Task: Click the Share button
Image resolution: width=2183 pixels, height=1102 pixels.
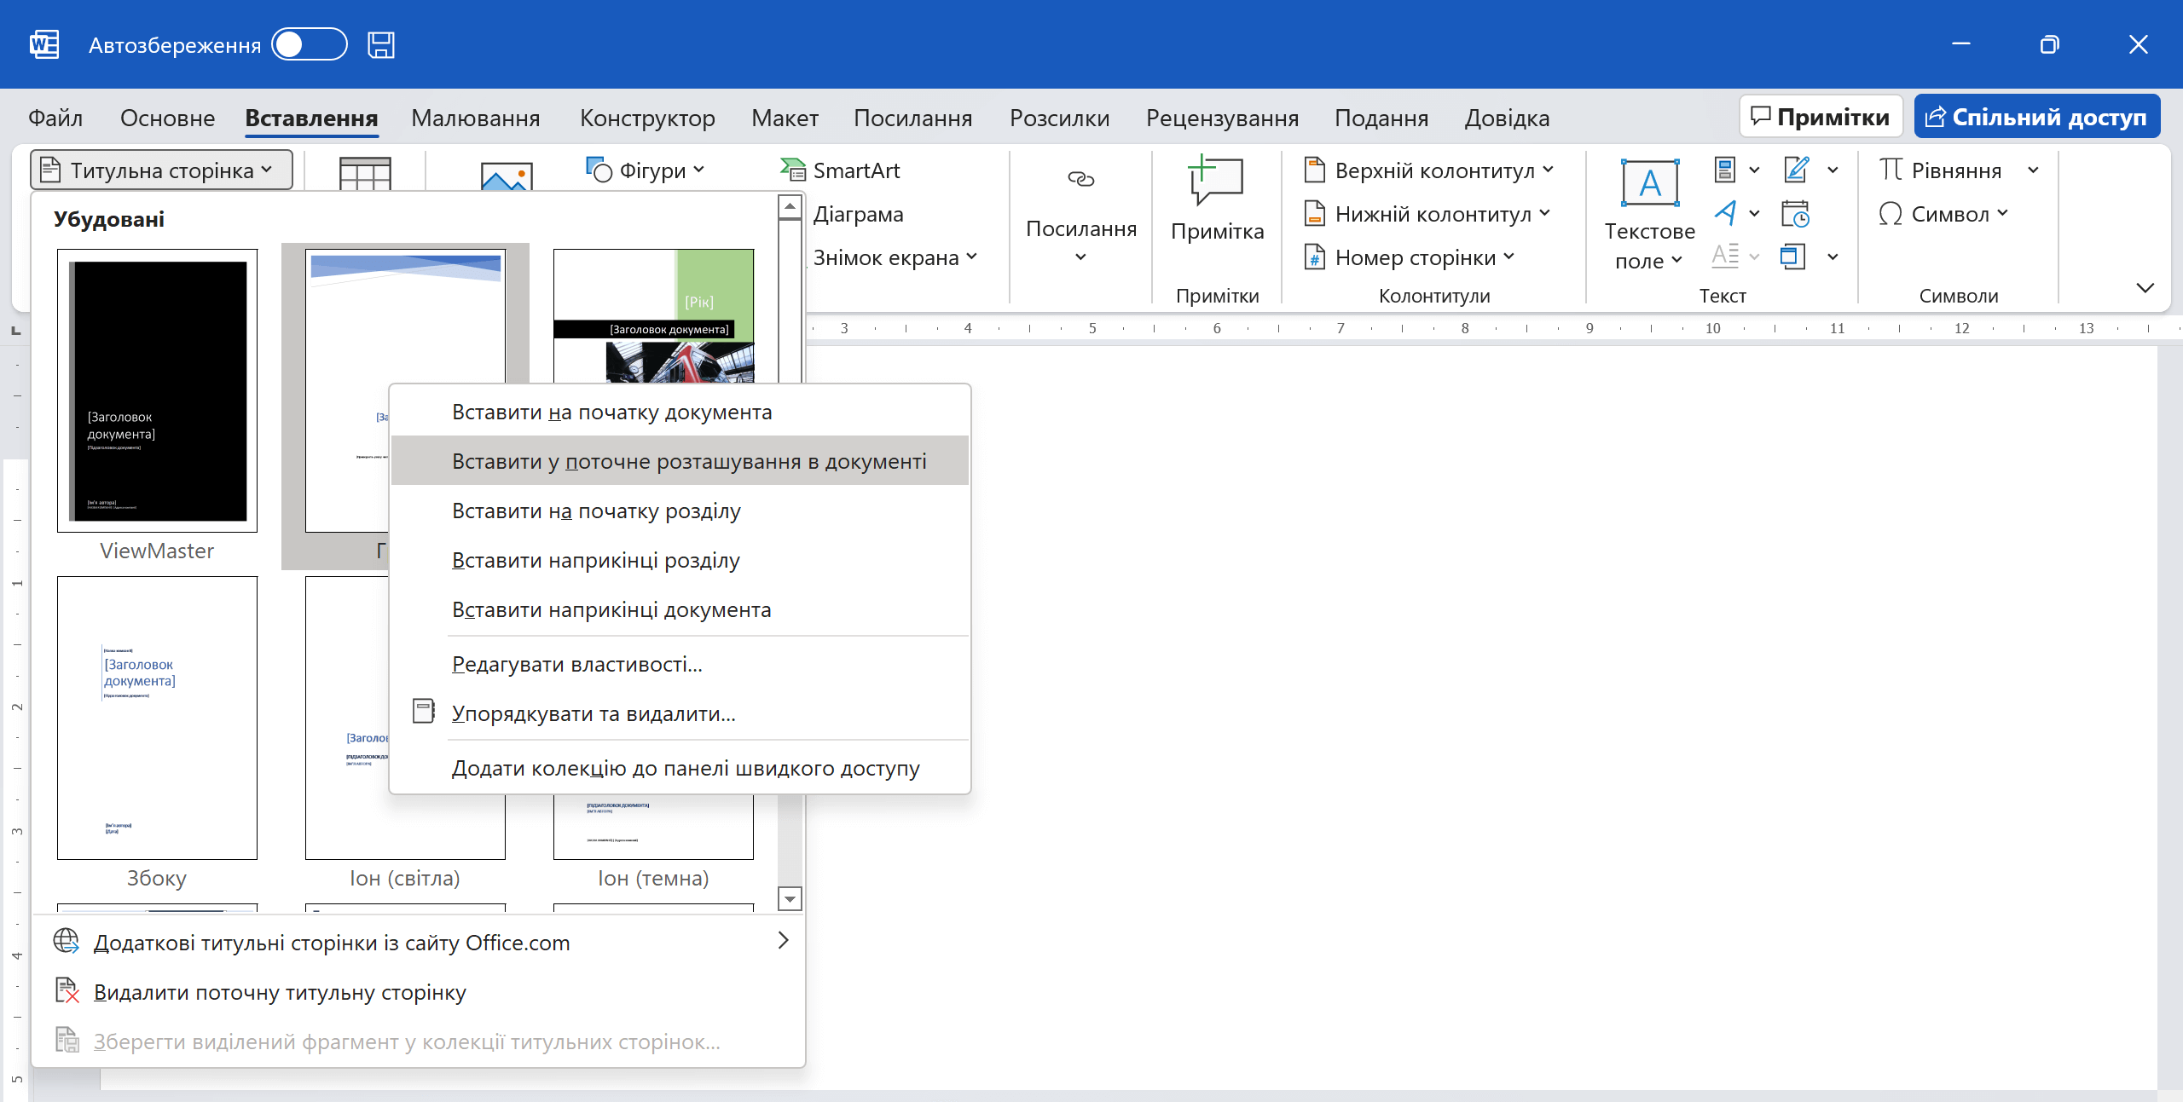Action: (2035, 117)
